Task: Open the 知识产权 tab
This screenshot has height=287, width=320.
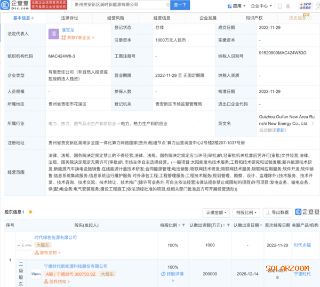Action: (x=254, y=18)
